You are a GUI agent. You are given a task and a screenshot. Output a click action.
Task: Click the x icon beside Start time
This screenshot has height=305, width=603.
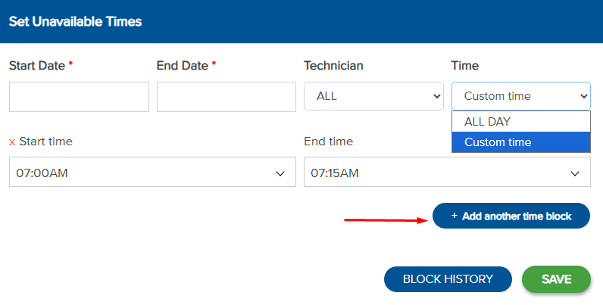pyautogui.click(x=12, y=142)
